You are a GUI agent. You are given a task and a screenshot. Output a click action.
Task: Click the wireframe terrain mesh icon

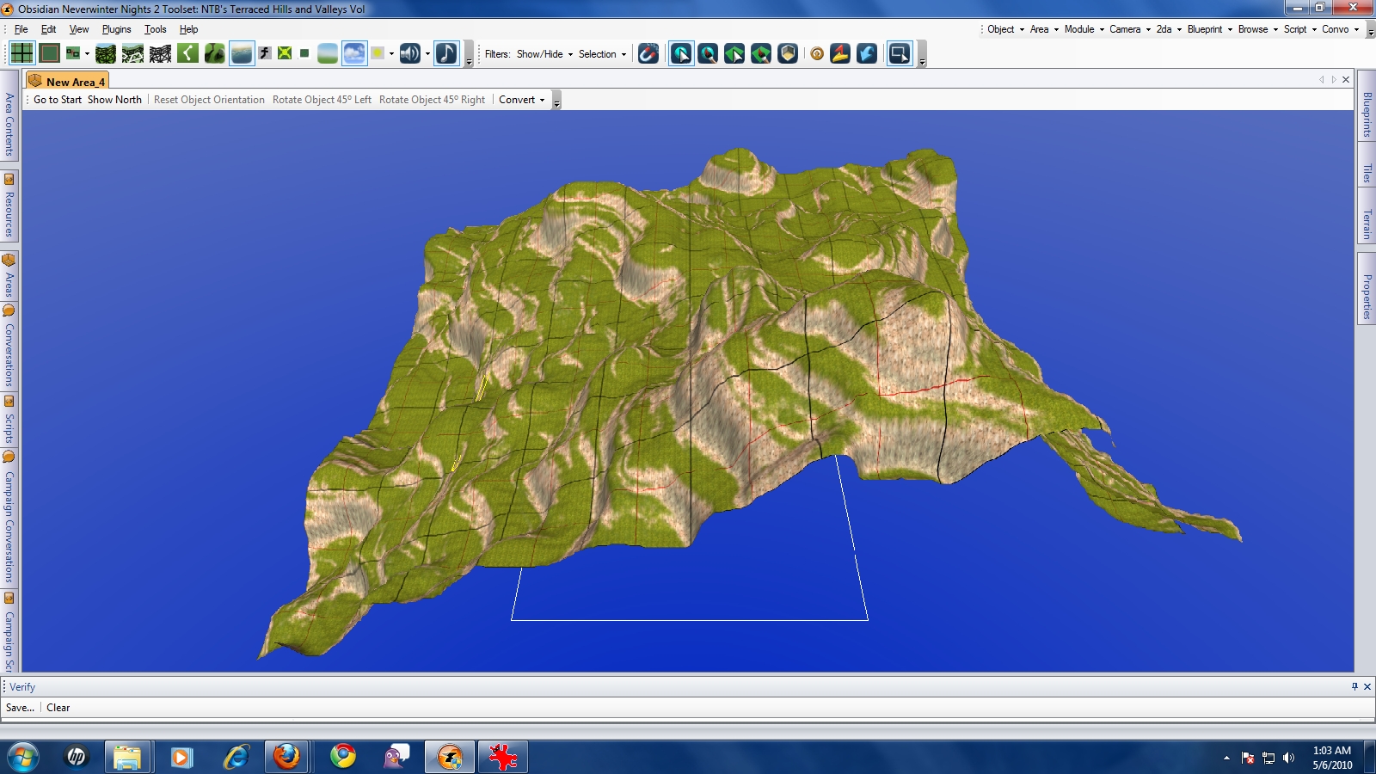(160, 53)
